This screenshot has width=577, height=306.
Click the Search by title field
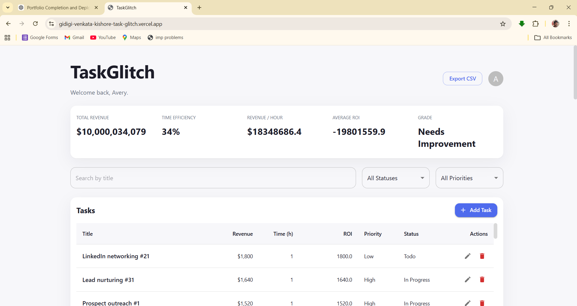pyautogui.click(x=213, y=178)
